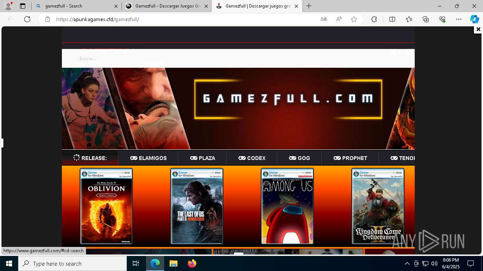Open The Last of Us Part II cover
Image resolution: width=483 pixels, height=271 pixels.
point(197,206)
